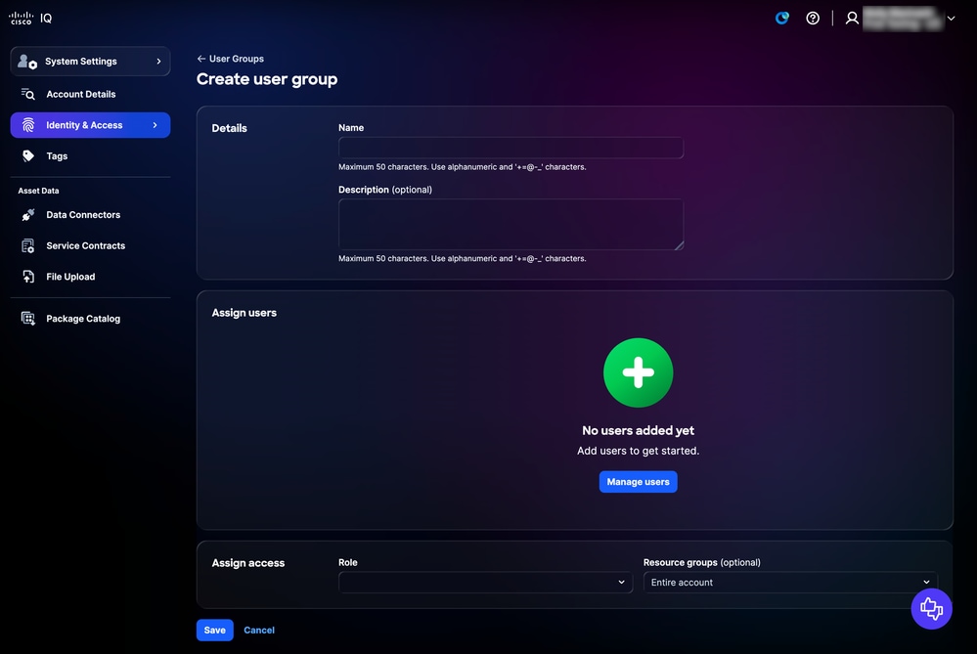Click the back arrow beside User Groups
Viewport: 977px width, 654px height.
pos(200,59)
